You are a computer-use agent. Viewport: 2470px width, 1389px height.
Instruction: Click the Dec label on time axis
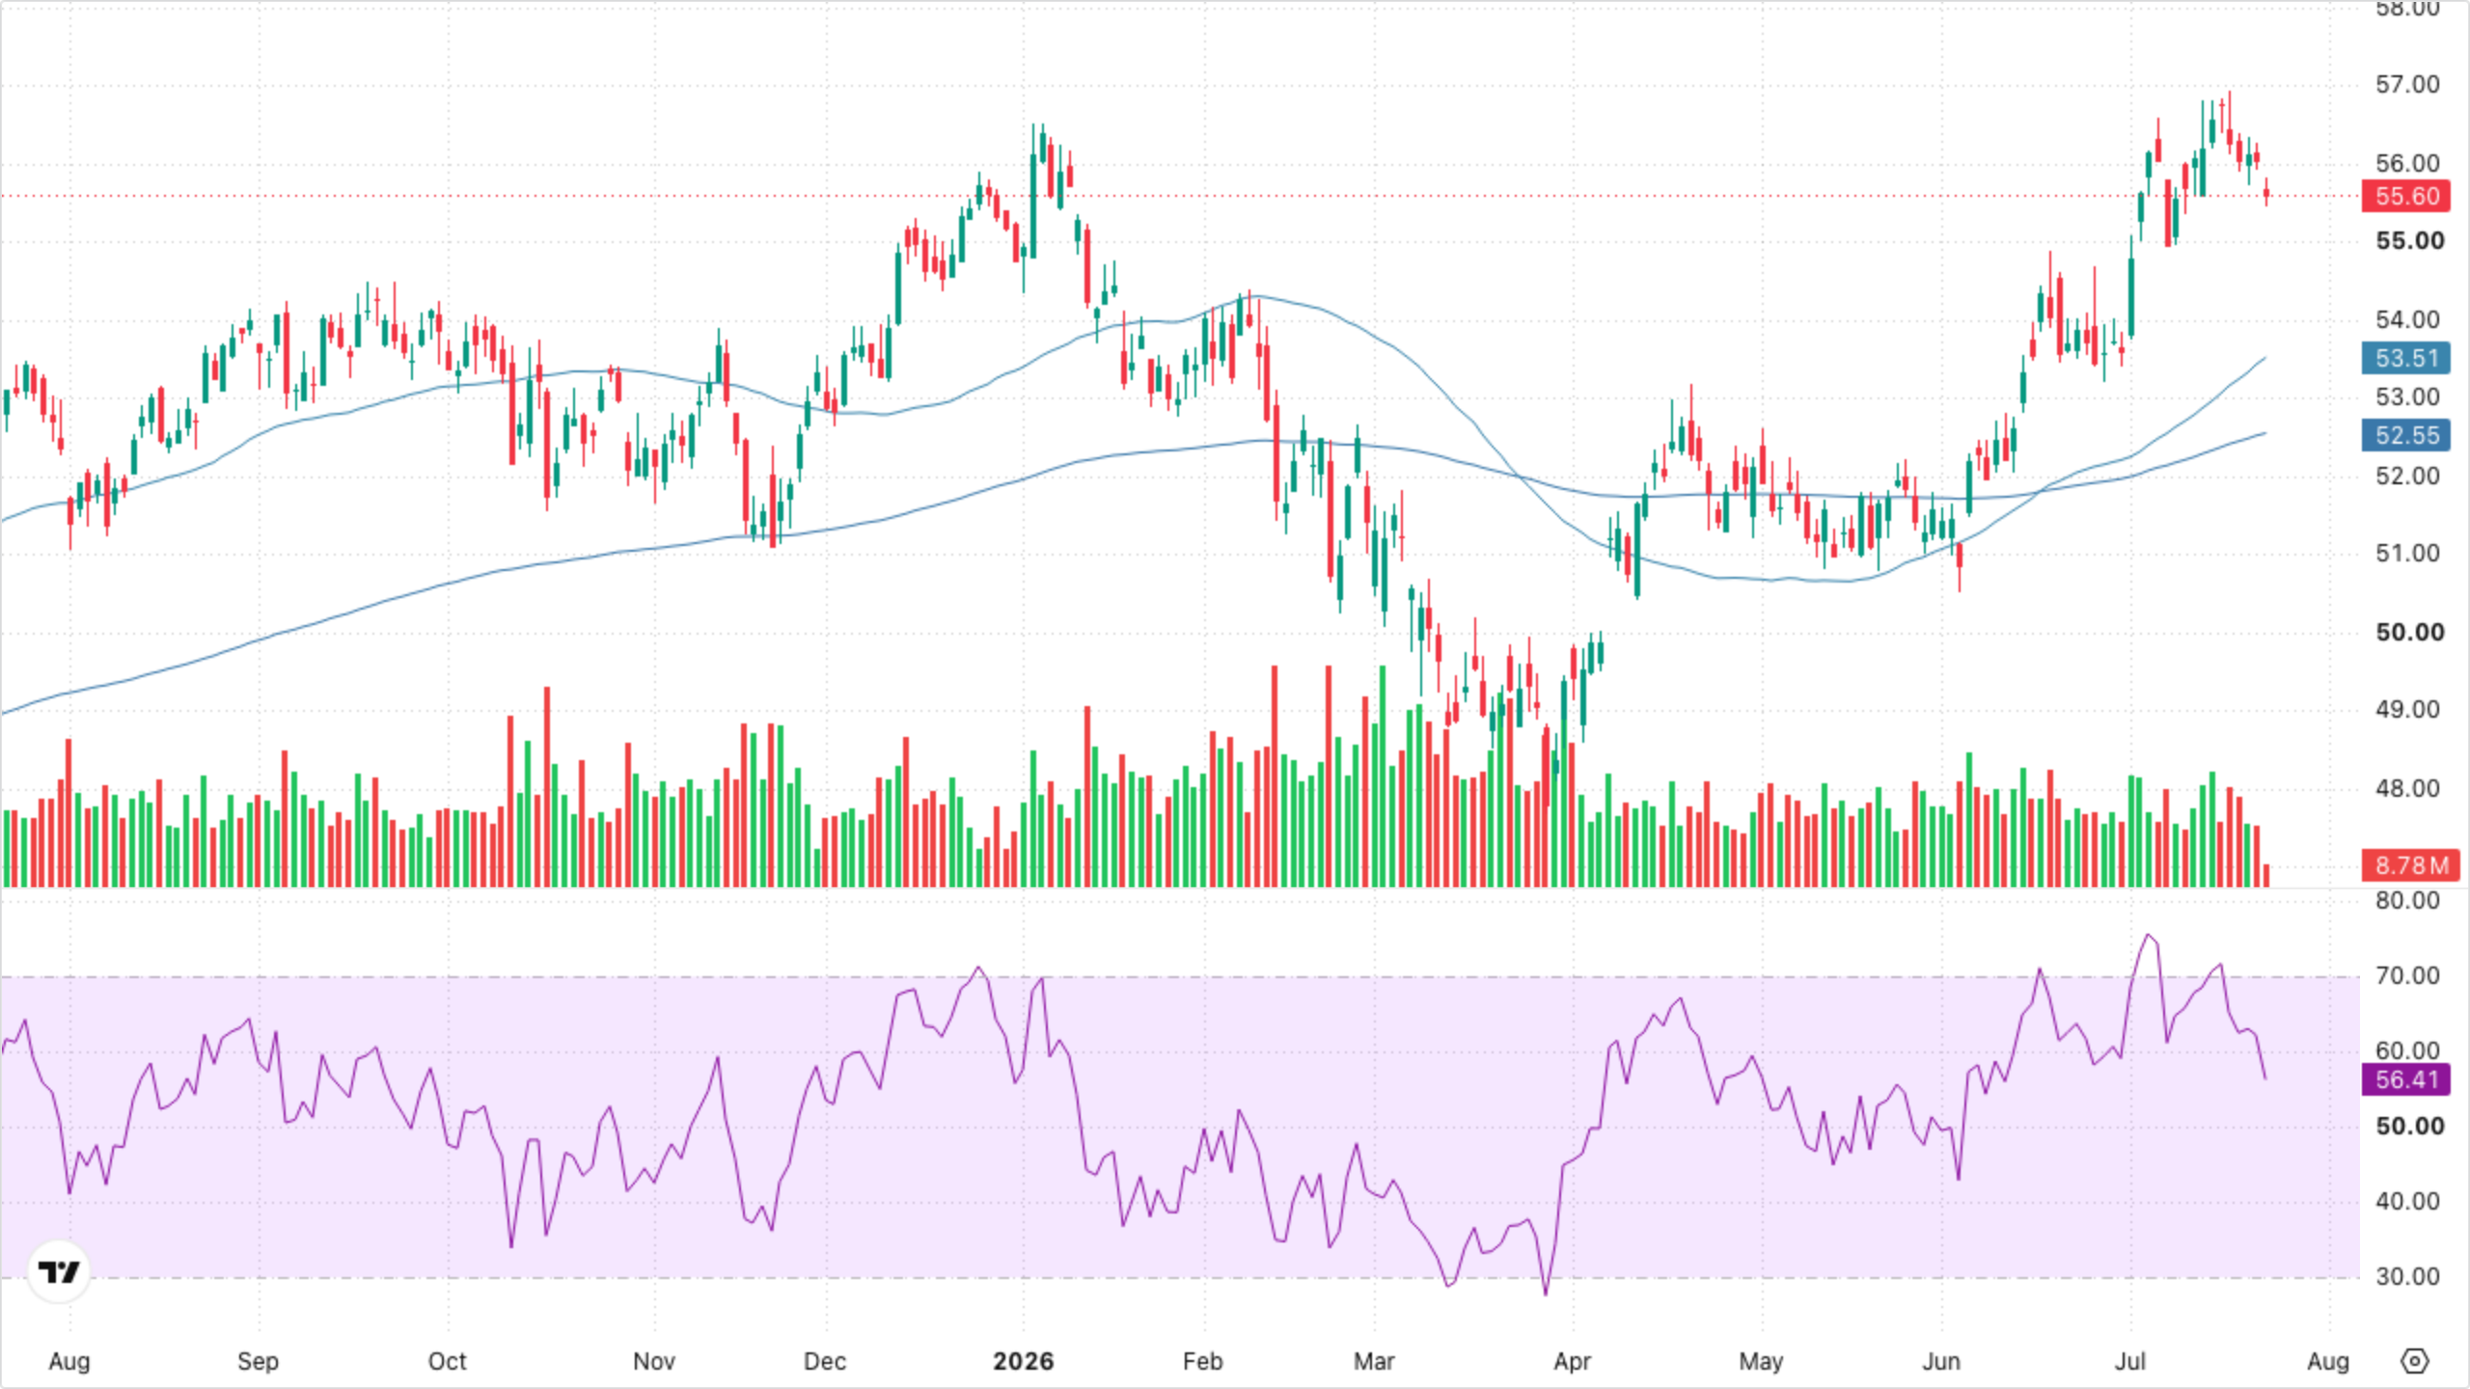[825, 1361]
